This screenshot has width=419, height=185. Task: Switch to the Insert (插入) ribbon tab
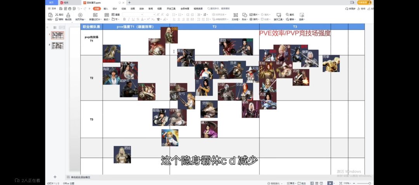[106, 9]
